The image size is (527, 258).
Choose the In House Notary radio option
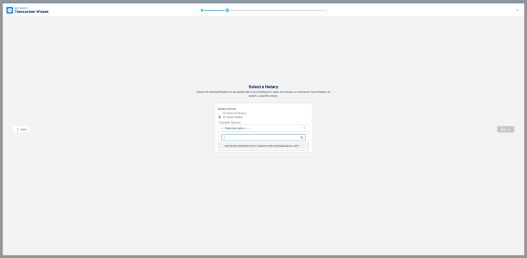tap(220, 117)
